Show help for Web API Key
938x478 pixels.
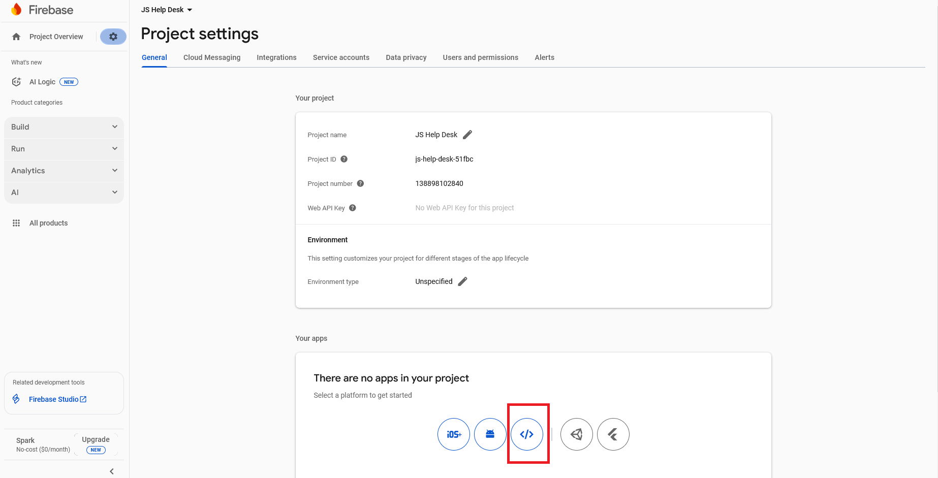(x=353, y=208)
